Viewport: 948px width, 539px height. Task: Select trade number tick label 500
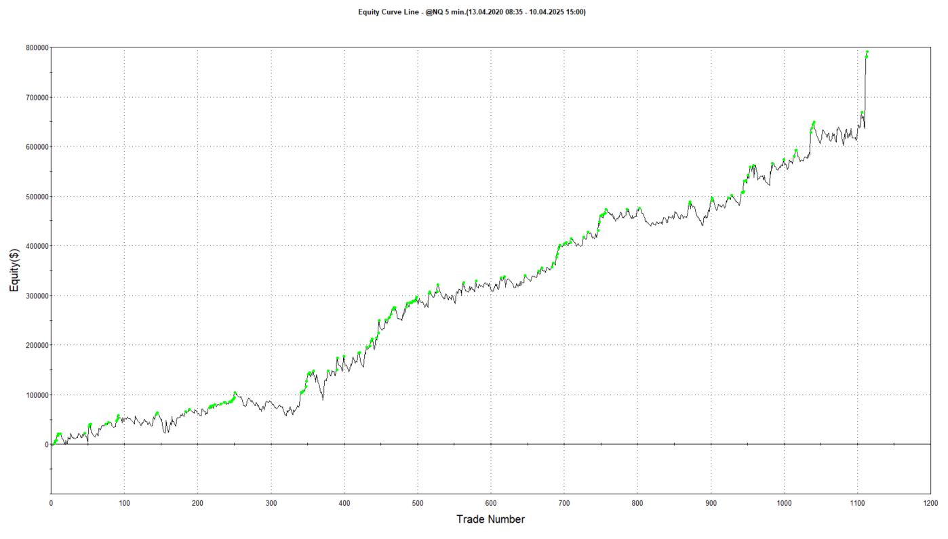(417, 504)
